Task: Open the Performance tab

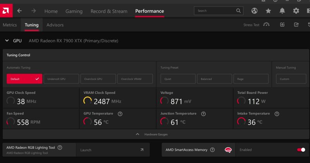Action: pos(150,11)
